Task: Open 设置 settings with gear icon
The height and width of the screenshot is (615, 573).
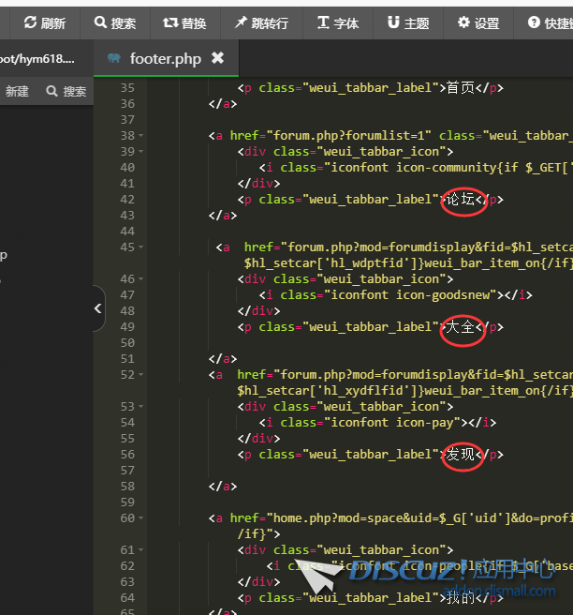Action: coord(477,22)
